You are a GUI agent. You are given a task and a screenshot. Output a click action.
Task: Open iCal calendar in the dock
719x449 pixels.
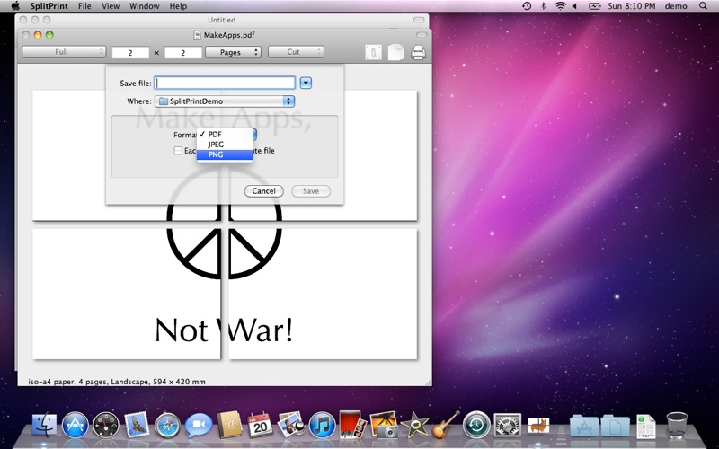(260, 424)
